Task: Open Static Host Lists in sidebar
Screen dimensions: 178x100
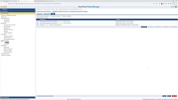Action: [9, 30]
